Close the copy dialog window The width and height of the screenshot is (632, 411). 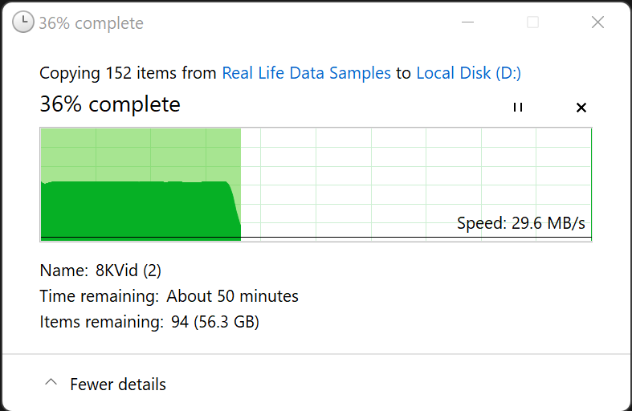(597, 22)
